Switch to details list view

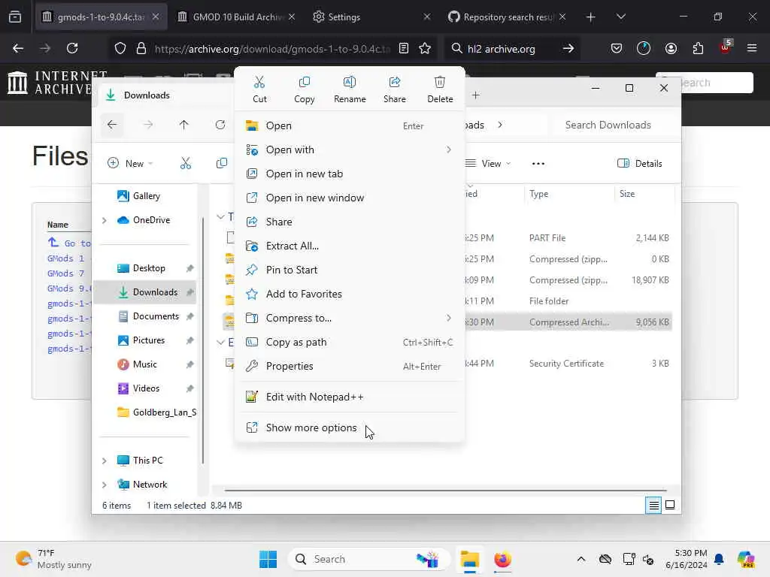(653, 505)
